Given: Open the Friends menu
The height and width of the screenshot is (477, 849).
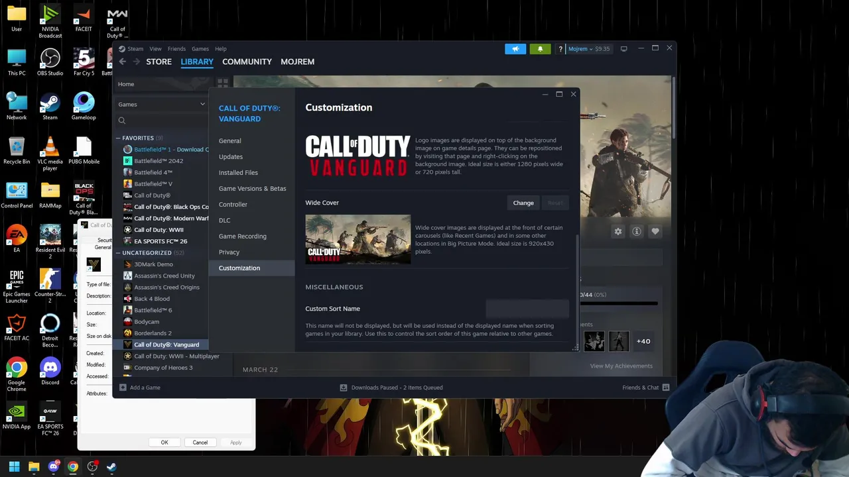Looking at the screenshot, I should coord(176,49).
